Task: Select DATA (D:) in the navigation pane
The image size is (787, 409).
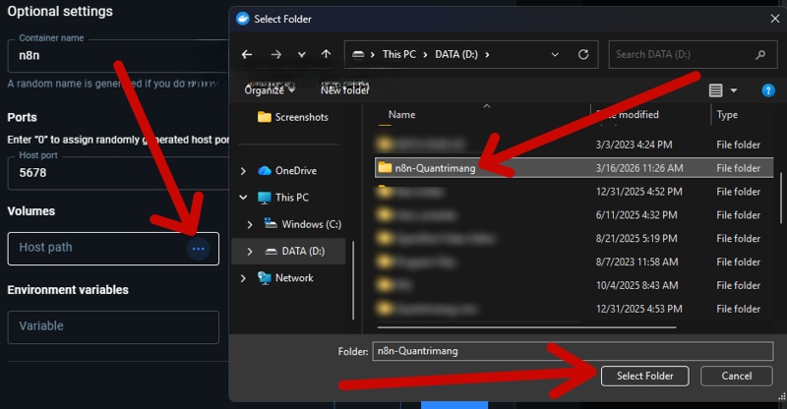Action: [x=294, y=251]
